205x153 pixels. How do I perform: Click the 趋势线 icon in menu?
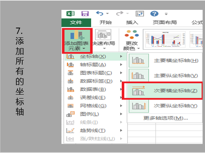point(70,131)
